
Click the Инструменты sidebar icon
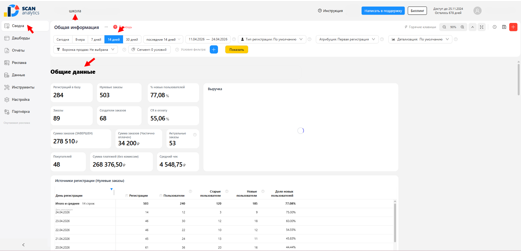(7, 87)
